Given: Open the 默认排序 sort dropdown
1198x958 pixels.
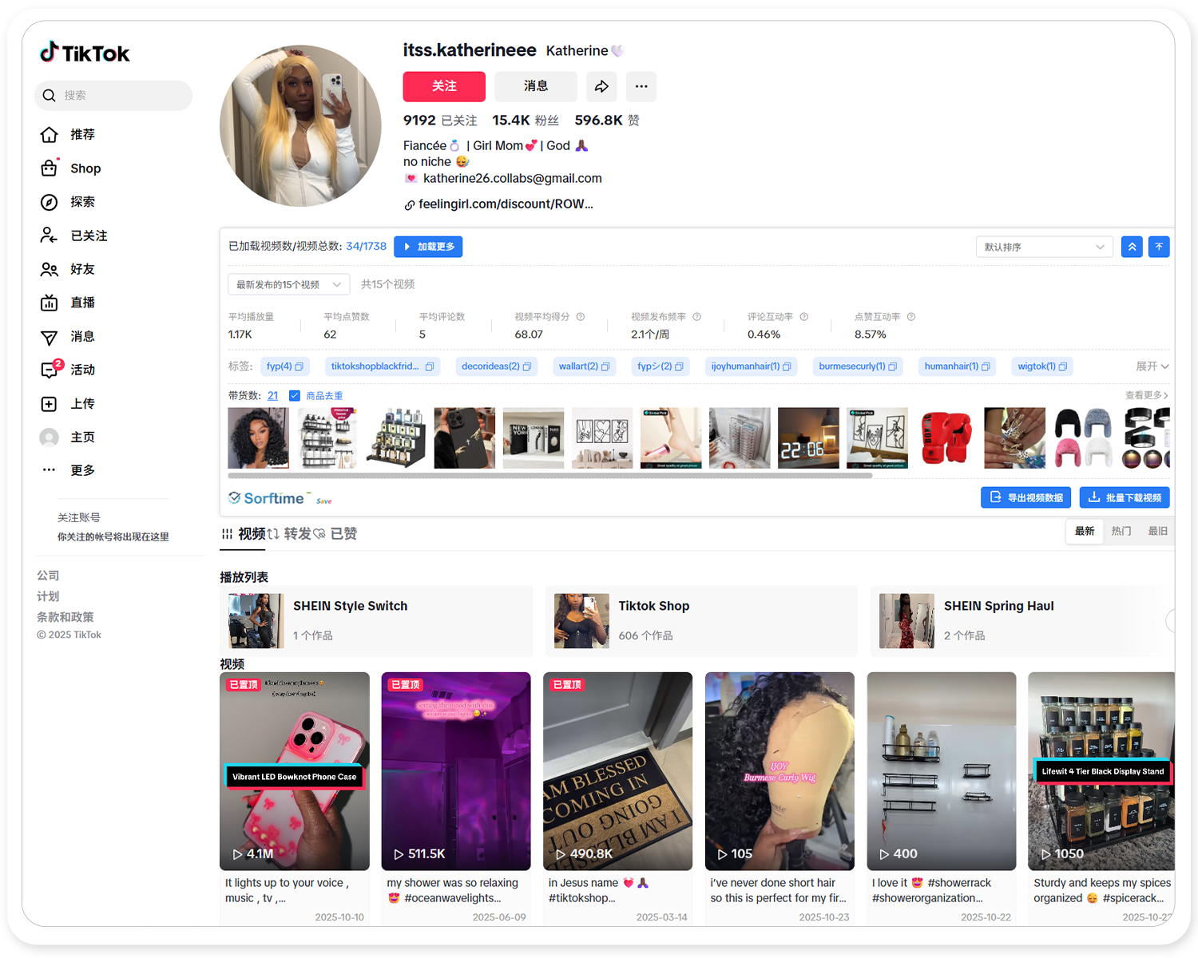Looking at the screenshot, I should click(x=1044, y=247).
